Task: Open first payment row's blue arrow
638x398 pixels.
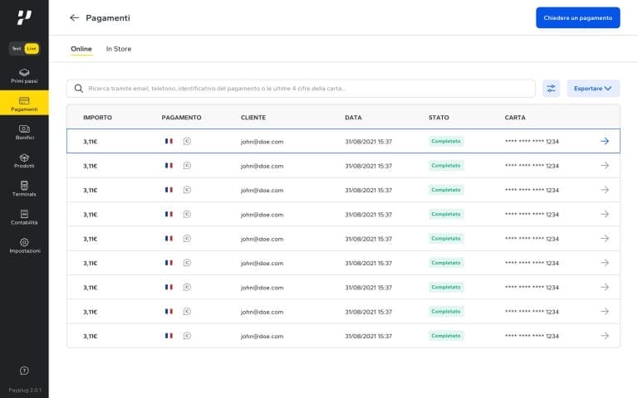Action: 605,141
